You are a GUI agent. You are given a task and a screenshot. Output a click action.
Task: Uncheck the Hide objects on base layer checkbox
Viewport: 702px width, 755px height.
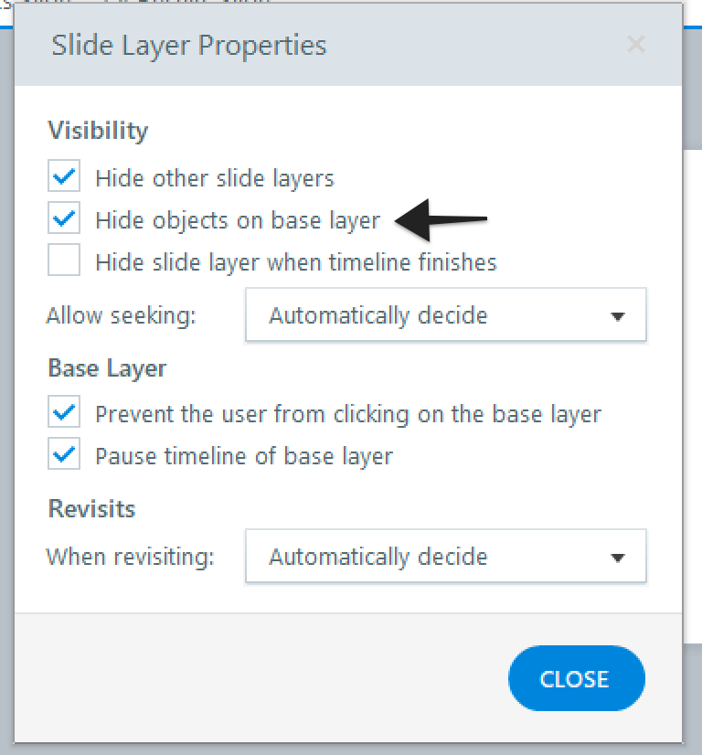pyautogui.click(x=64, y=220)
